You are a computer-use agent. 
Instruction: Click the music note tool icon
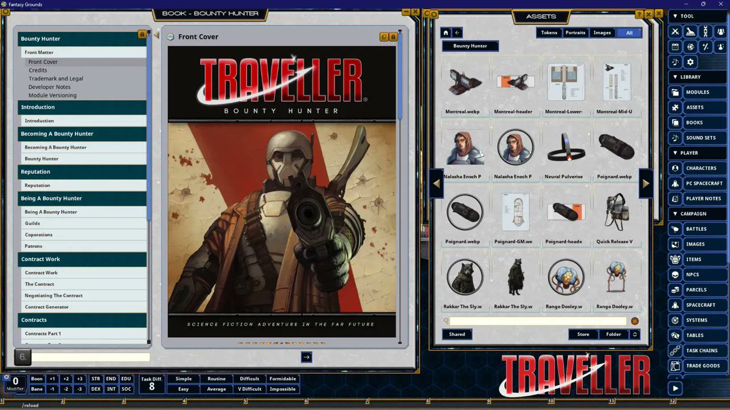[x=675, y=62]
